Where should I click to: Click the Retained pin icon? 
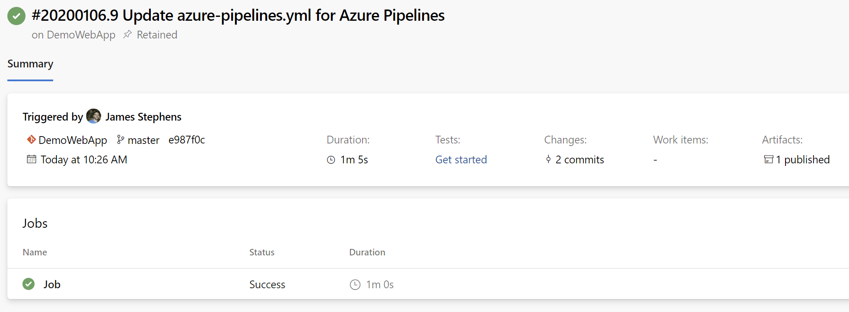click(x=127, y=35)
